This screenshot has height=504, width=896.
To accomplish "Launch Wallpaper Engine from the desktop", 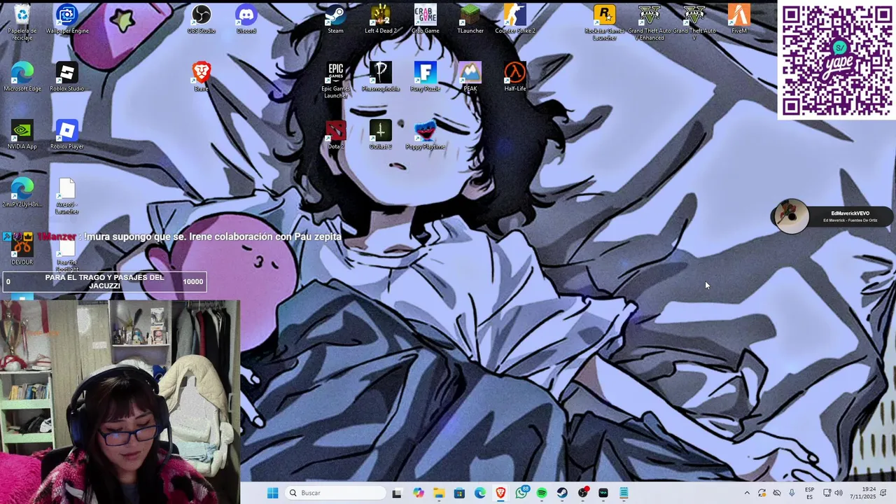I will (67, 19).
